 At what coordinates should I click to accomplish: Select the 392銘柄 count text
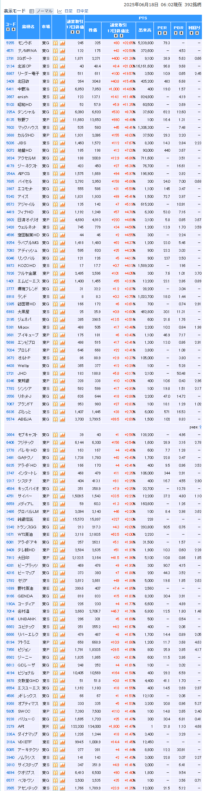tap(193, 4)
